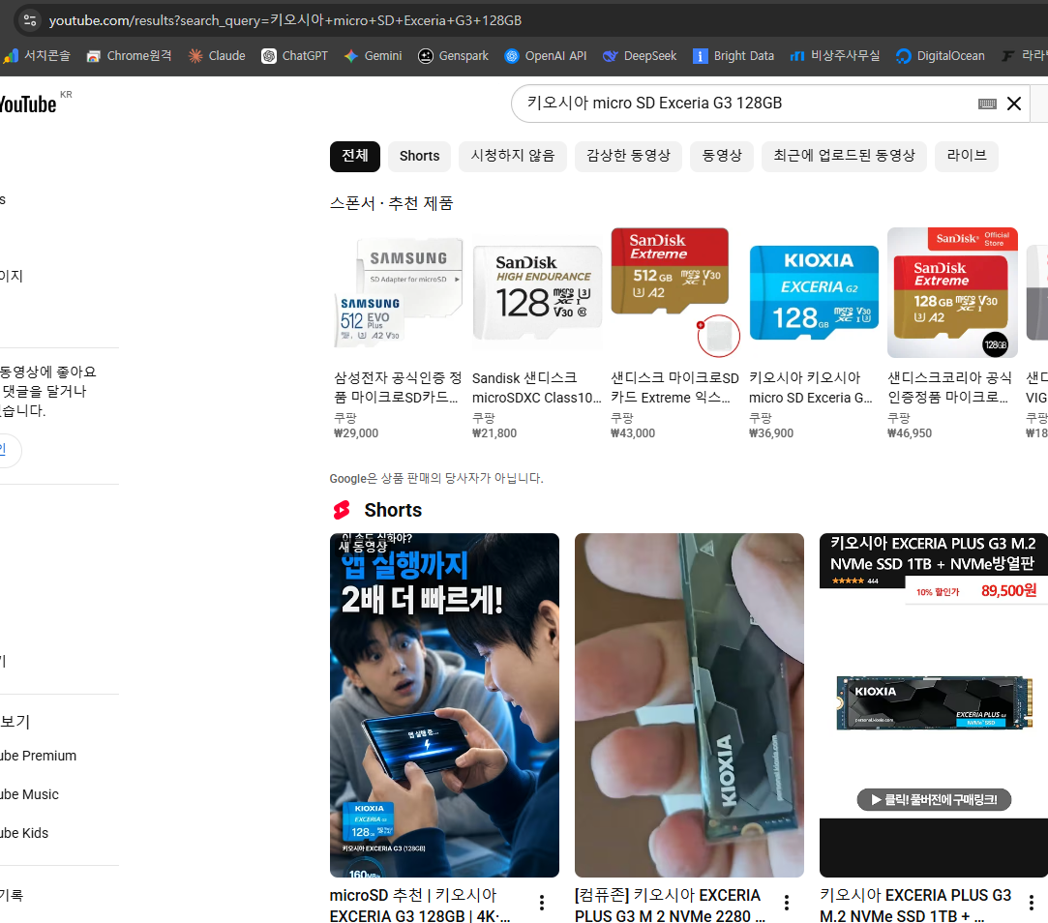Open more options for EXCERIA PLUS G3 1TB short
This screenshot has height=923, width=1048.
(1032, 903)
